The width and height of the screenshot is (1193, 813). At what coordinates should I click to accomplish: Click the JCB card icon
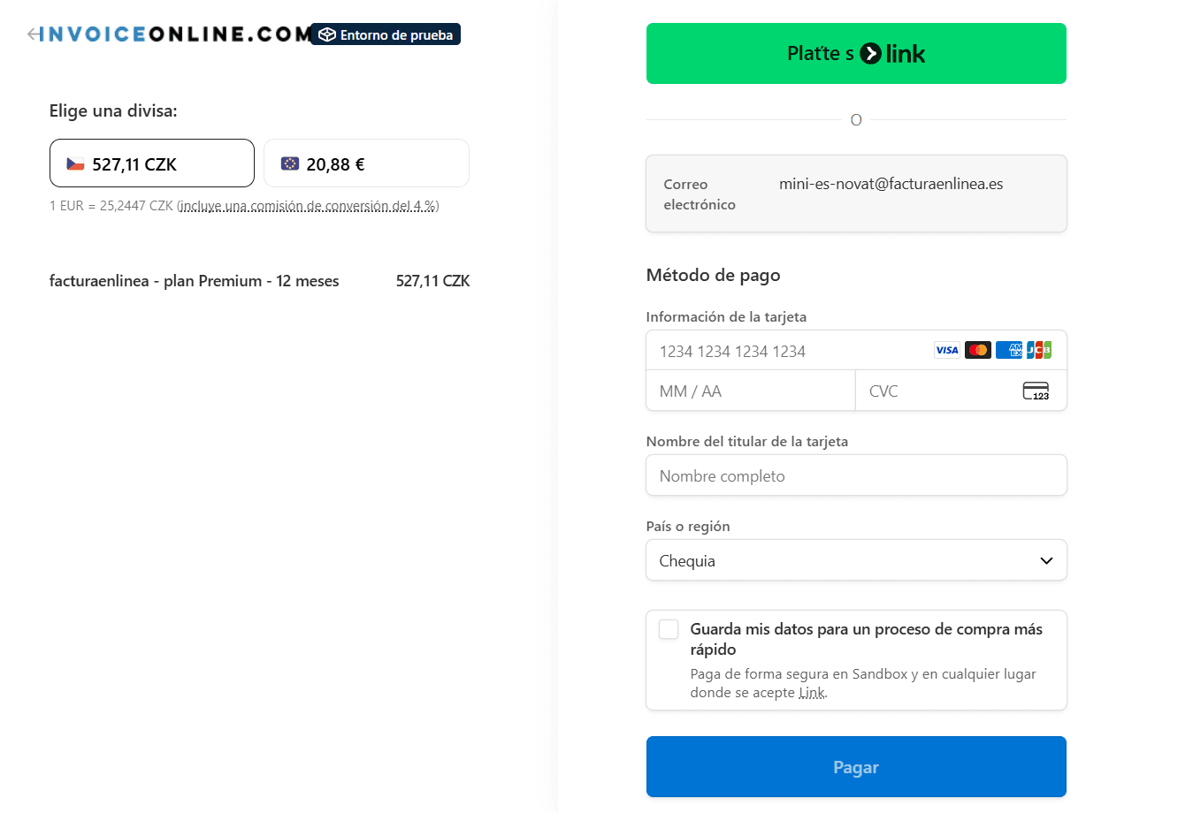1039,350
